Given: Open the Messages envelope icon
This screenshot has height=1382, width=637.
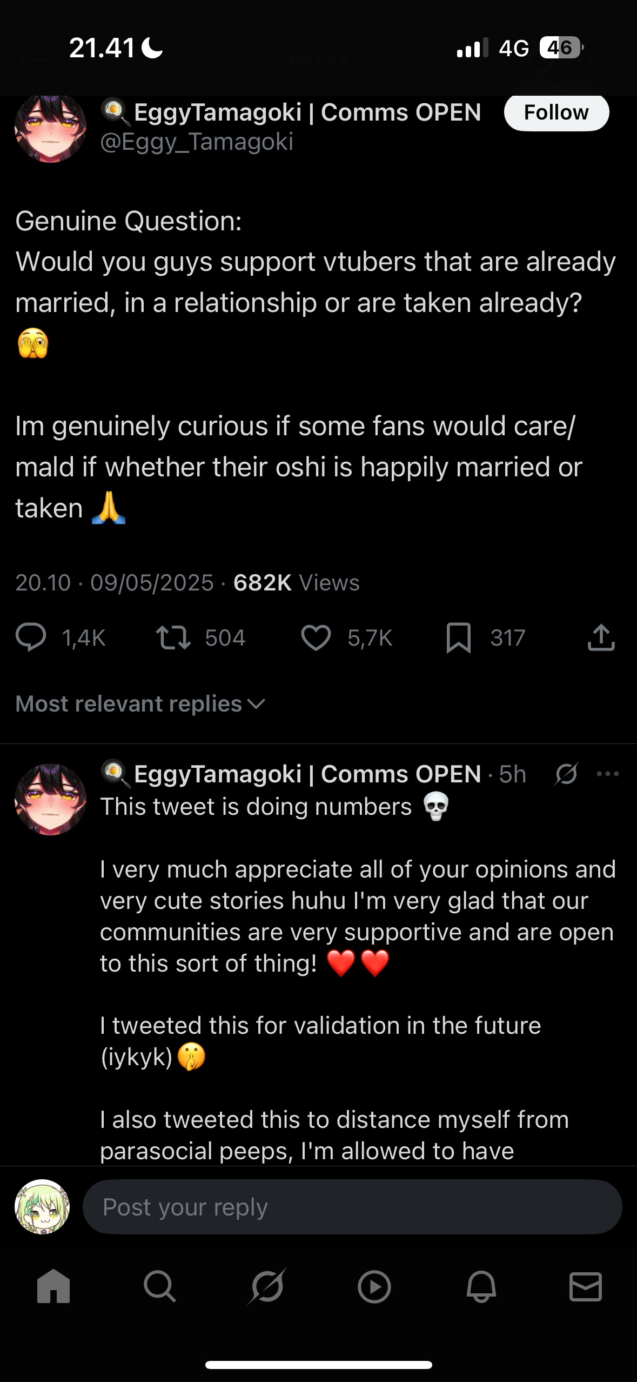Looking at the screenshot, I should point(586,1286).
